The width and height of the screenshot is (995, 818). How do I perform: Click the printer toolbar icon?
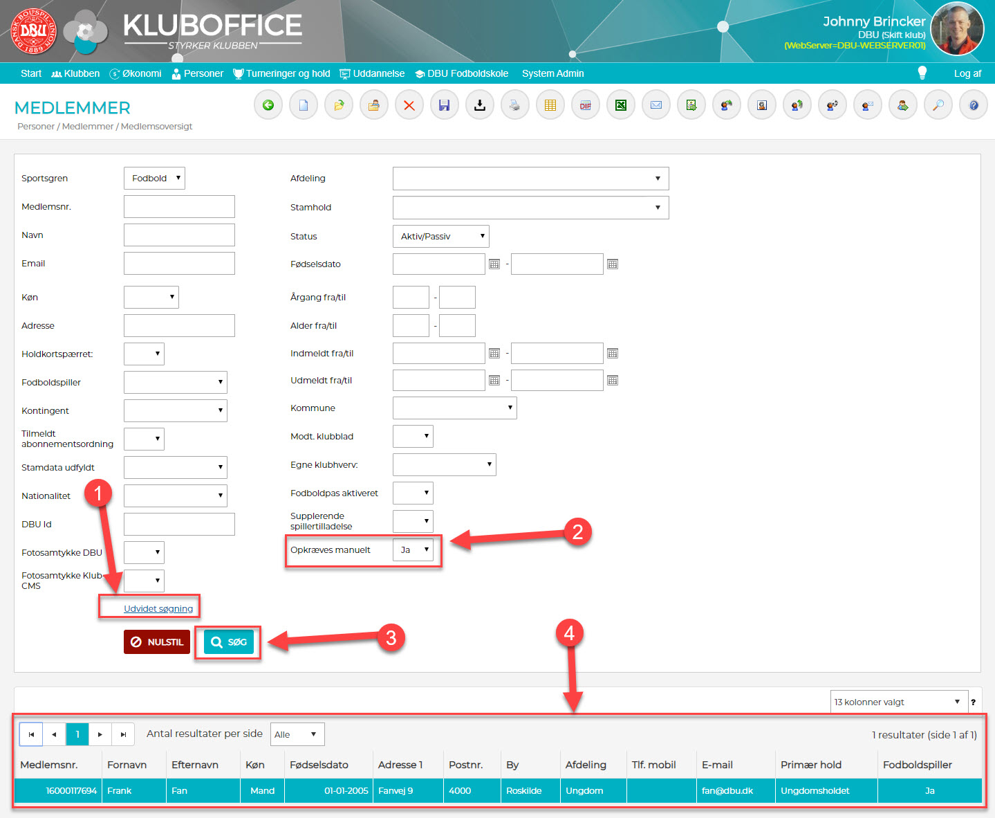515,105
